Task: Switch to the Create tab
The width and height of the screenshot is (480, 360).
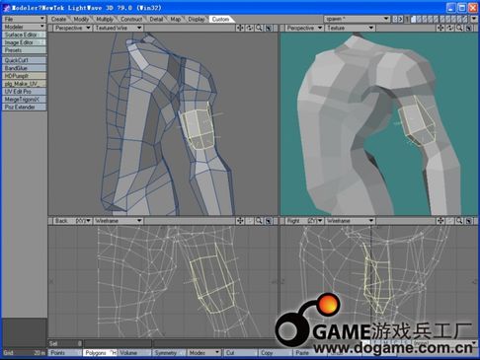Action: pos(58,19)
